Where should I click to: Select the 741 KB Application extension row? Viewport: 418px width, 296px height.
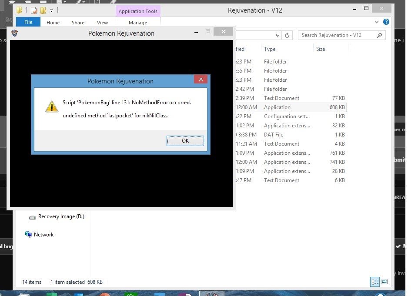pos(291,162)
